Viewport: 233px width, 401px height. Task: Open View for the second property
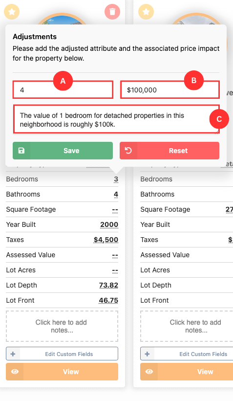pyautogui.click(x=187, y=372)
